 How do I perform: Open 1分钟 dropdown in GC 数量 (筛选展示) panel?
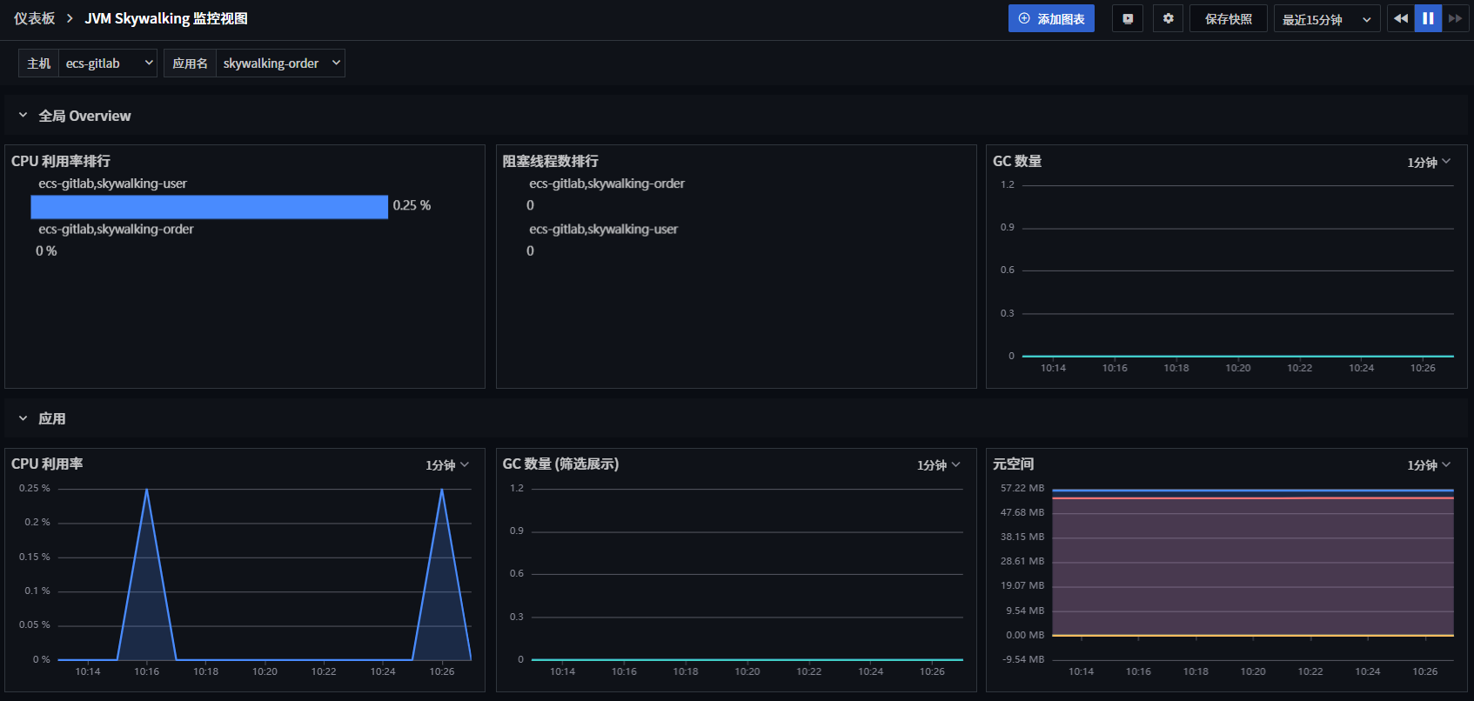939,464
